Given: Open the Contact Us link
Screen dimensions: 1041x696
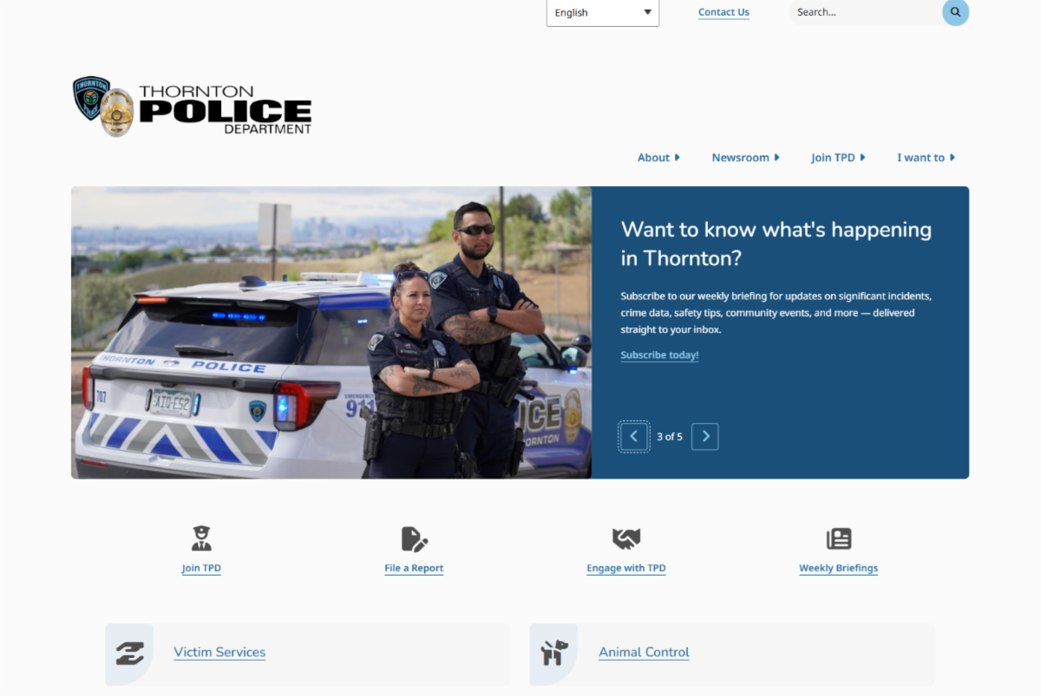Looking at the screenshot, I should pyautogui.click(x=723, y=12).
